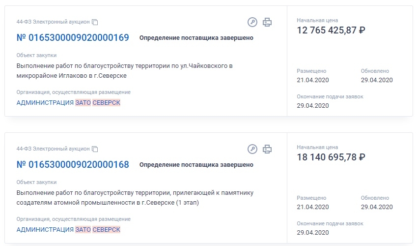This screenshot has width=416, height=246.
Task: Select description about памятнику создателям атомной промышленности
Action: [x=135, y=198]
